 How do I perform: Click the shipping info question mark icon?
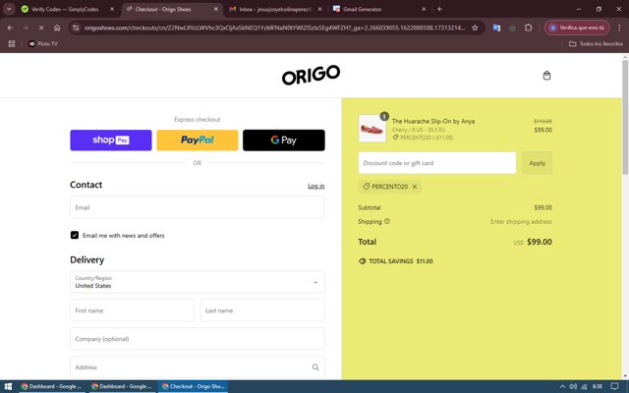coord(387,221)
